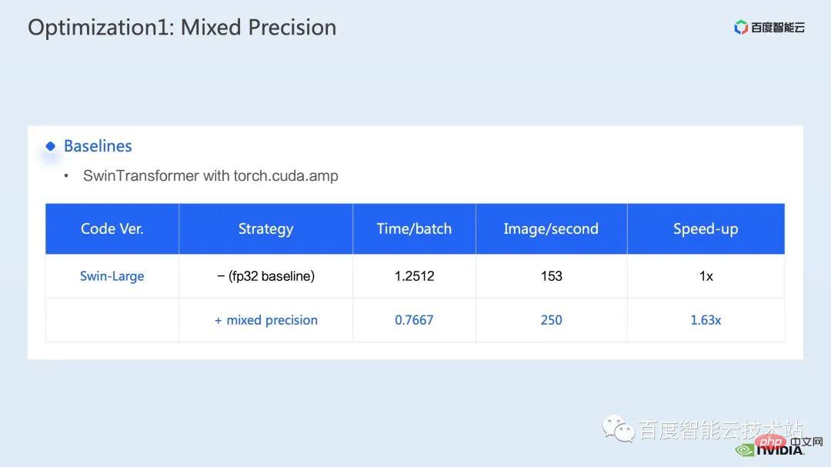Click the WeChat icon in the watermark

(x=617, y=429)
